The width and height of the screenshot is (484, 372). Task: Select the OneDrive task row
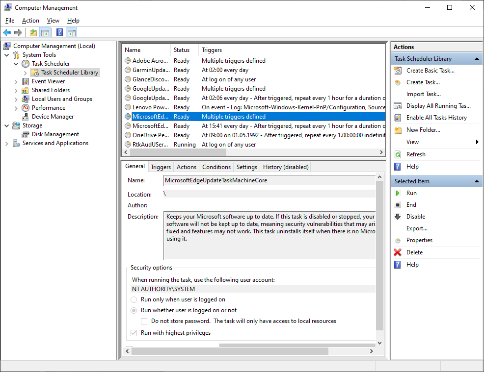click(x=151, y=135)
